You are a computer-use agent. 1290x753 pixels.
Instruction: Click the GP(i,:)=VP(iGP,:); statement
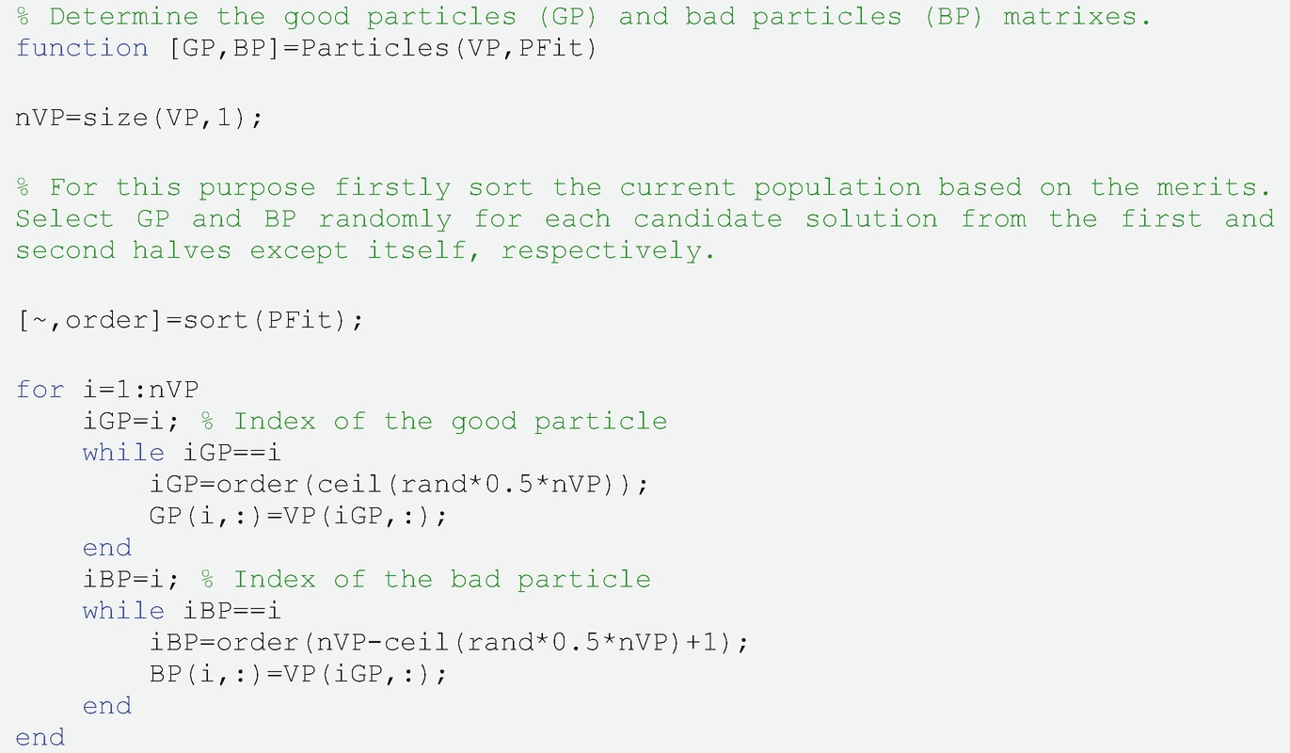pyautogui.click(x=299, y=516)
